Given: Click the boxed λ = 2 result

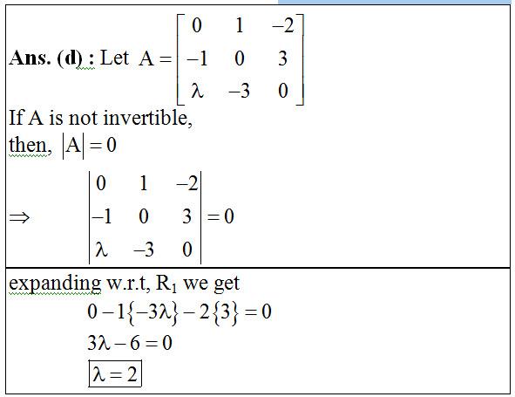Looking at the screenshot, I should coord(115,373).
